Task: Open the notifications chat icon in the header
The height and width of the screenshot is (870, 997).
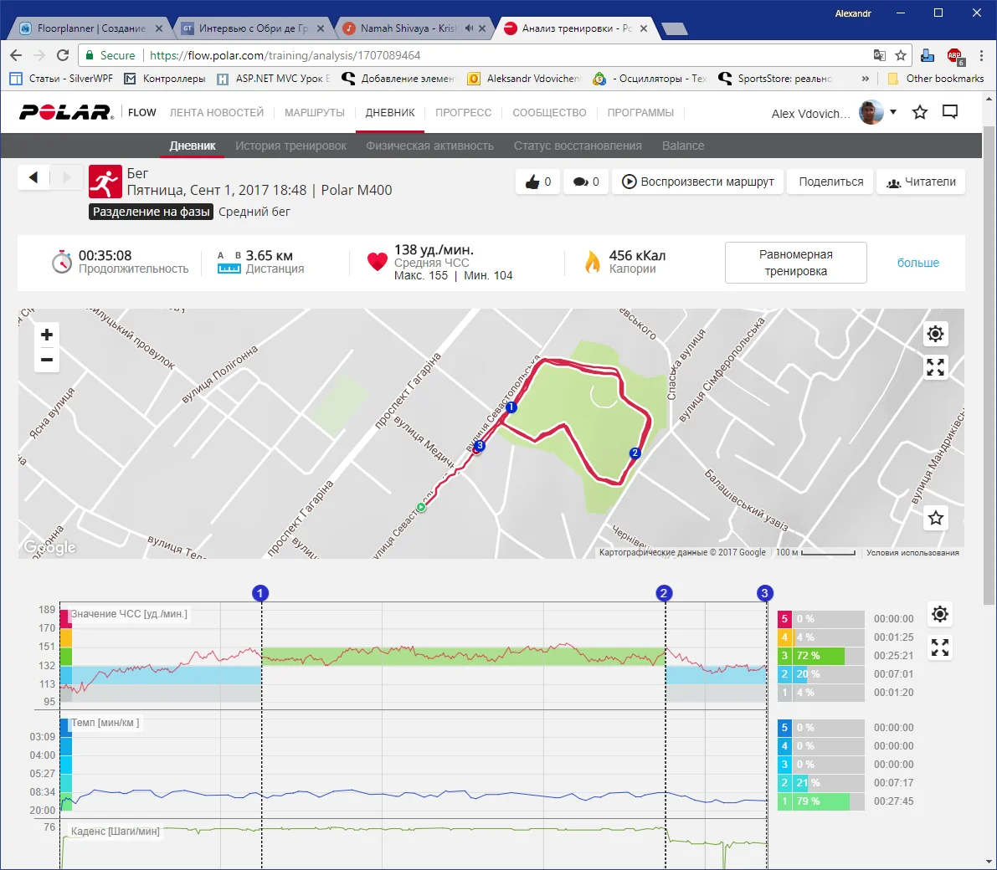Action: [x=950, y=112]
